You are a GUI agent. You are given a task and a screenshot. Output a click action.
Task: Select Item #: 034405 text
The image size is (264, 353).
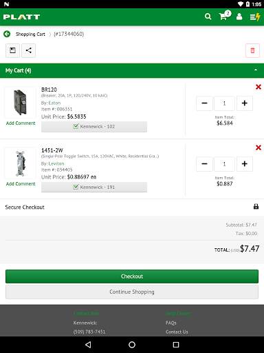pos(57,170)
